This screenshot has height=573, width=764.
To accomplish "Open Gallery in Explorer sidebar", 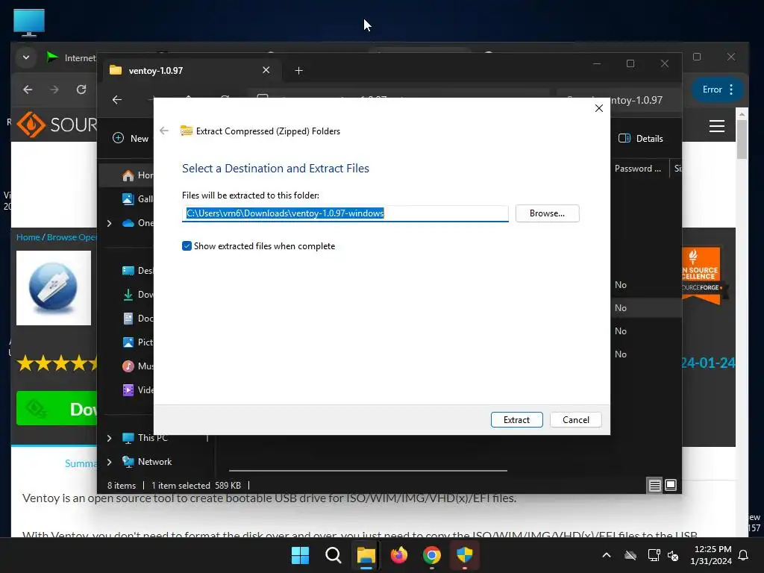I will 137,198.
